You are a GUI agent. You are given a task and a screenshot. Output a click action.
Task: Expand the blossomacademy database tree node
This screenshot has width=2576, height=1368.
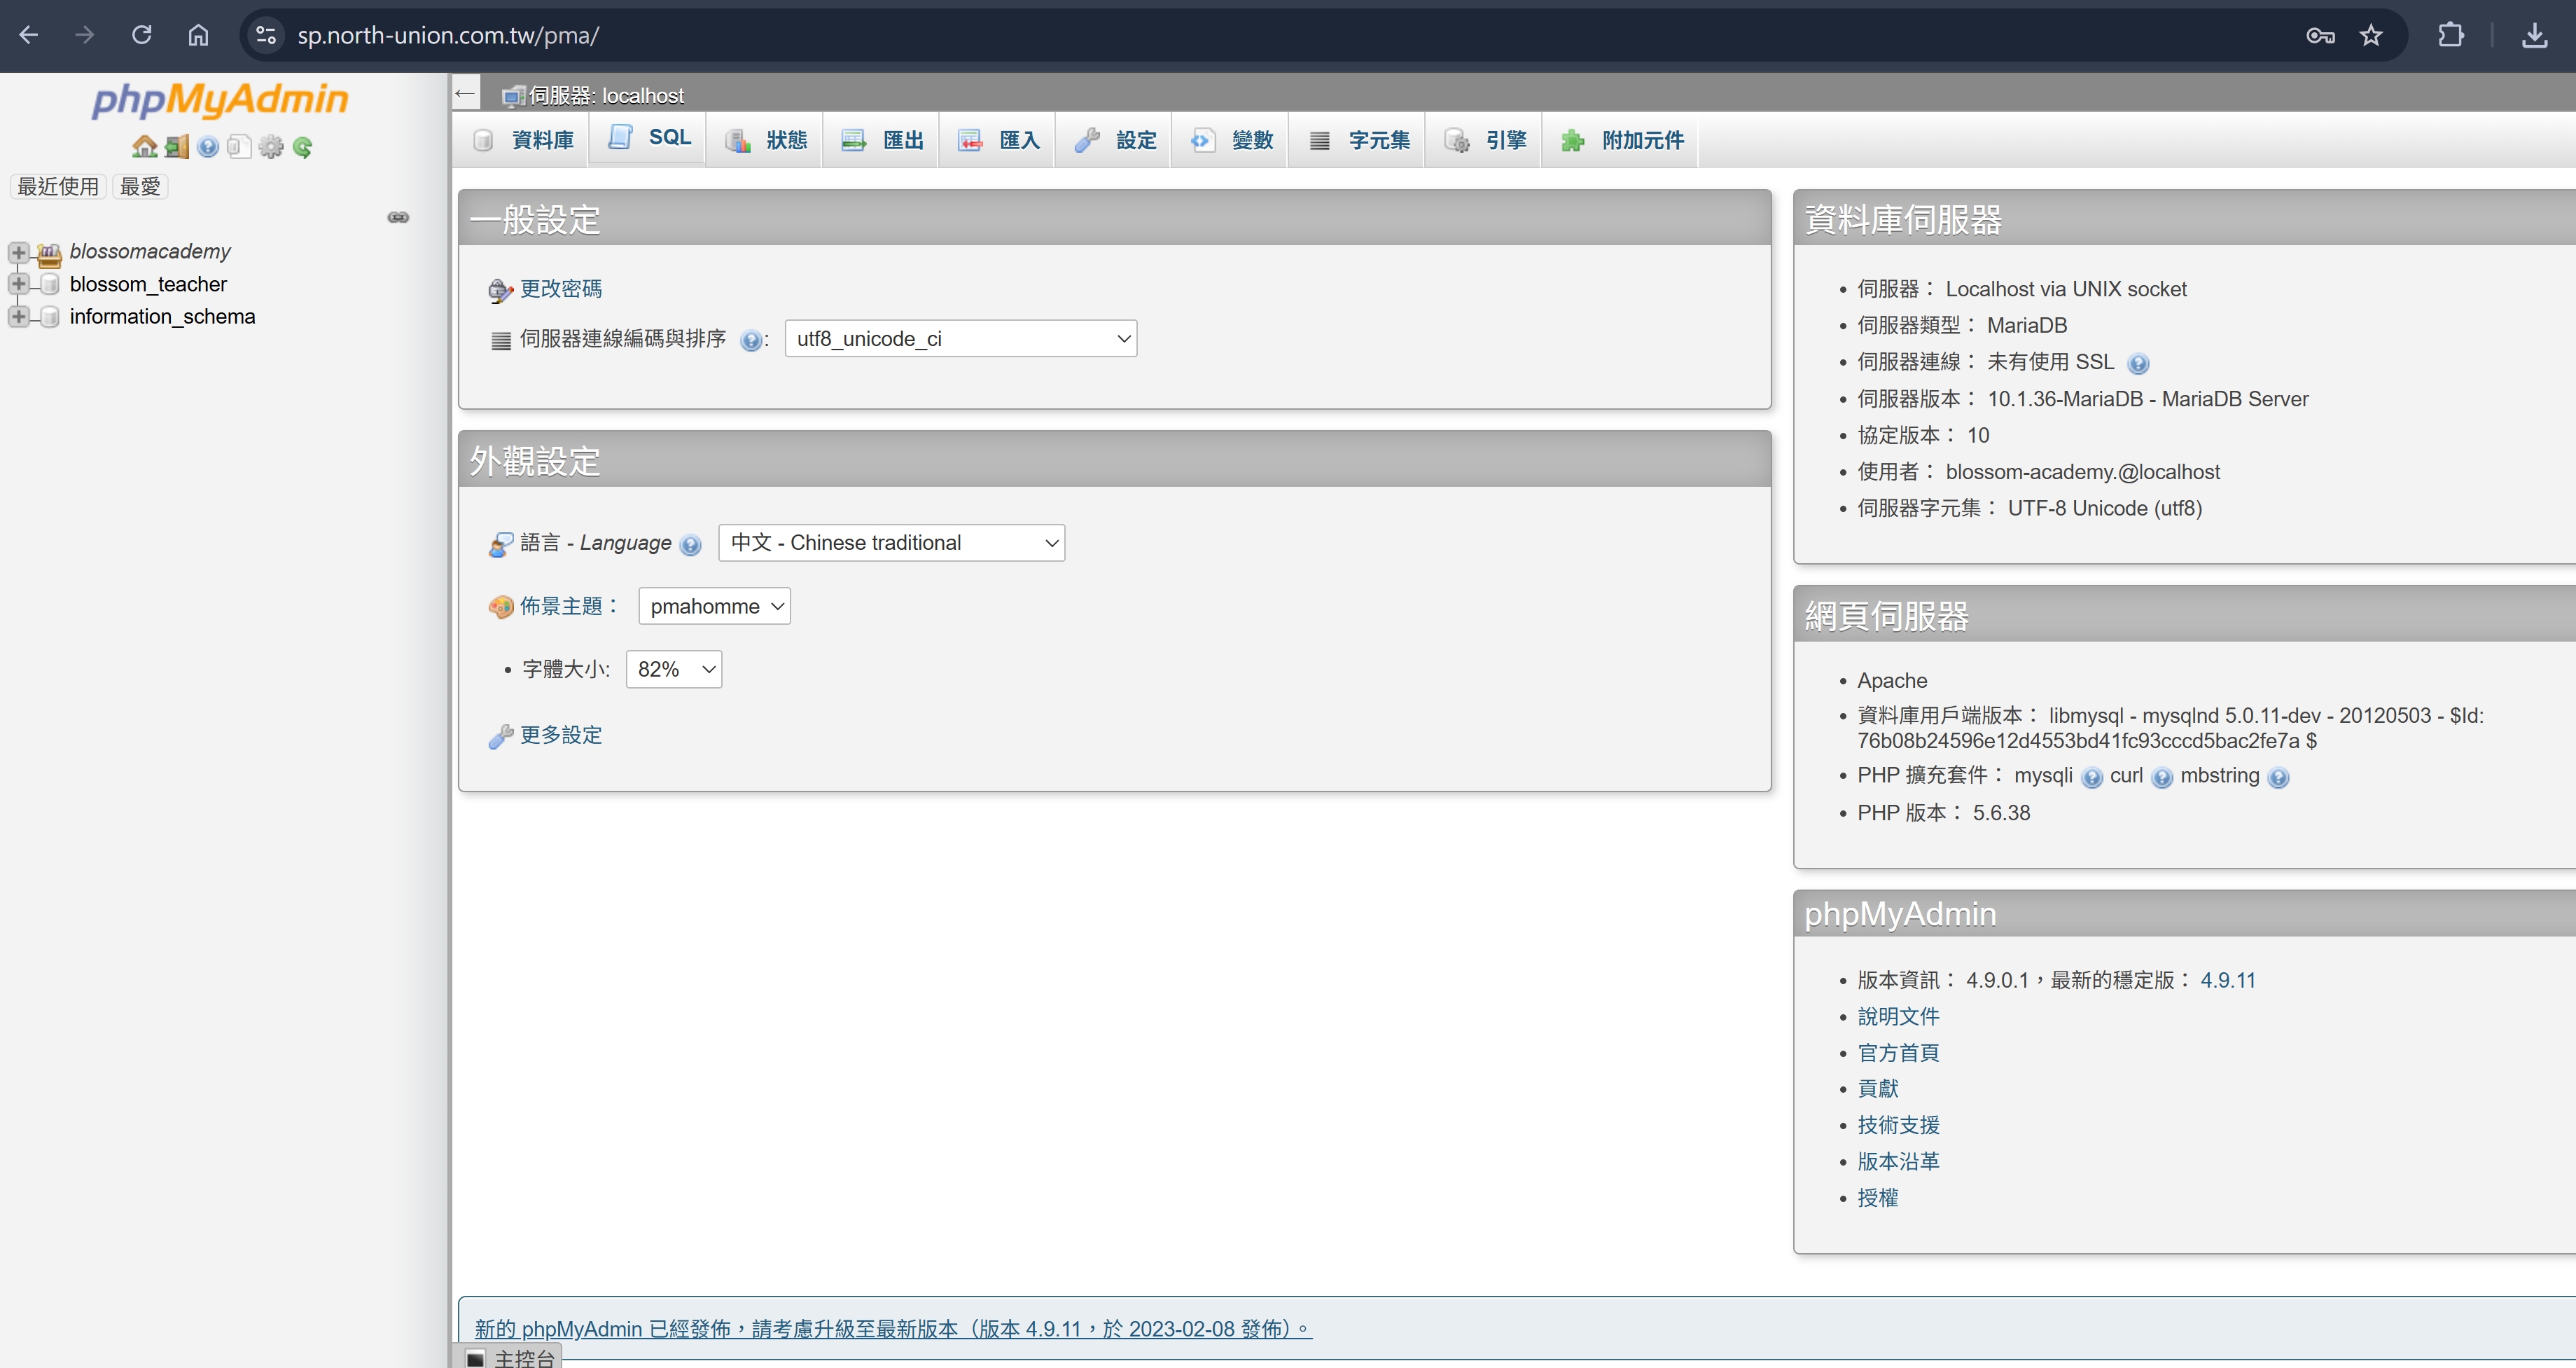(18, 252)
